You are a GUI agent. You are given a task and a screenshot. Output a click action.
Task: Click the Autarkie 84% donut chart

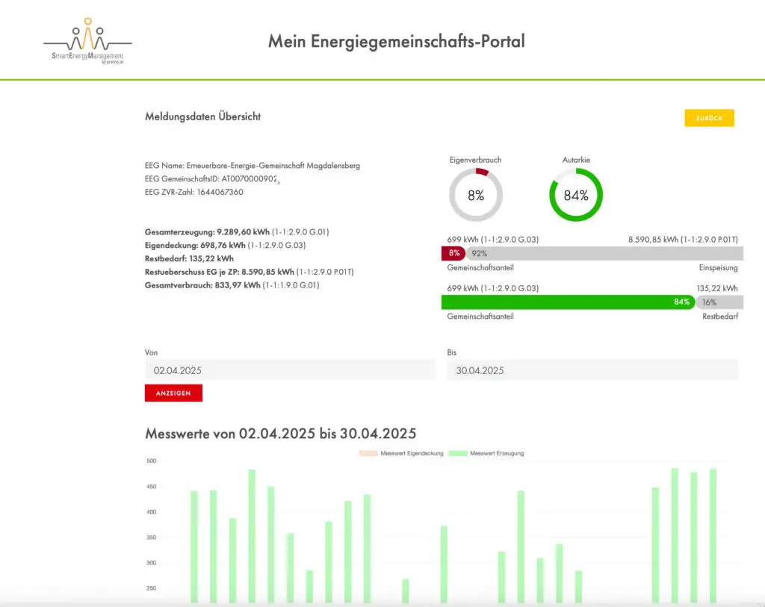576,196
